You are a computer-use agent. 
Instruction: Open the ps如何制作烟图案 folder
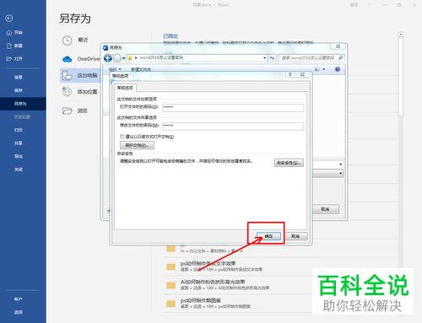click(208, 304)
